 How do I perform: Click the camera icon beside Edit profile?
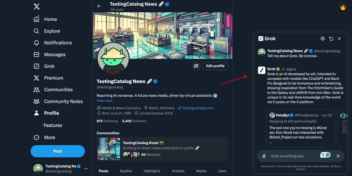click(x=196, y=66)
